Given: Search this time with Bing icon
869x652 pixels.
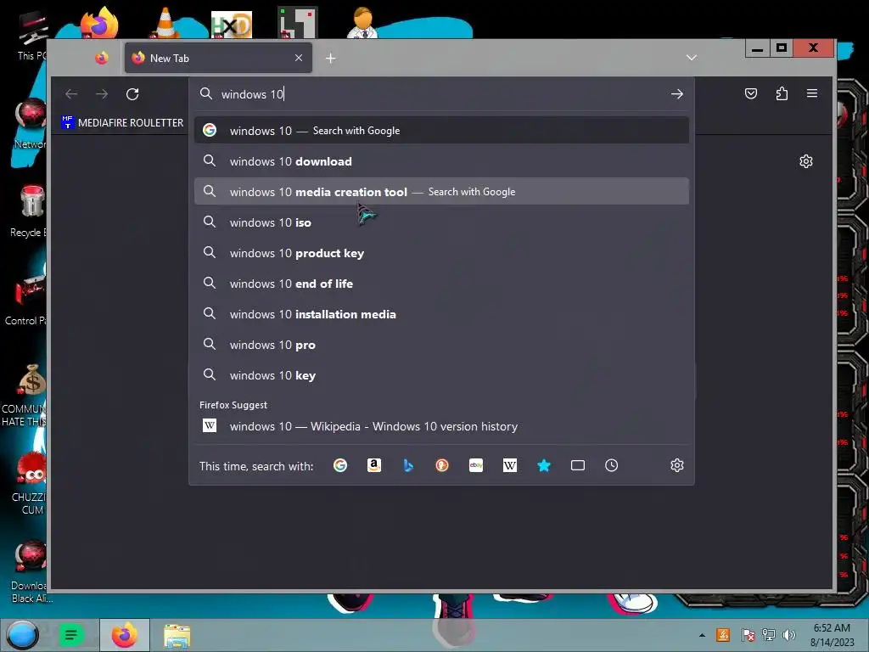Looking at the screenshot, I should pos(408,466).
